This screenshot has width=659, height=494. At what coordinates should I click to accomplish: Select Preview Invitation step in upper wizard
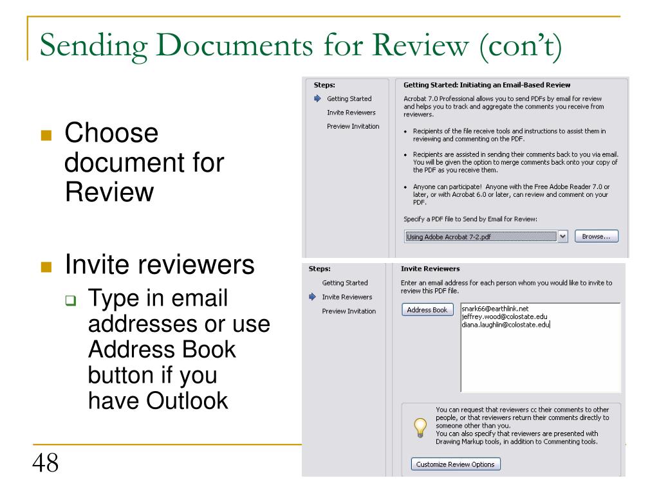[353, 127]
